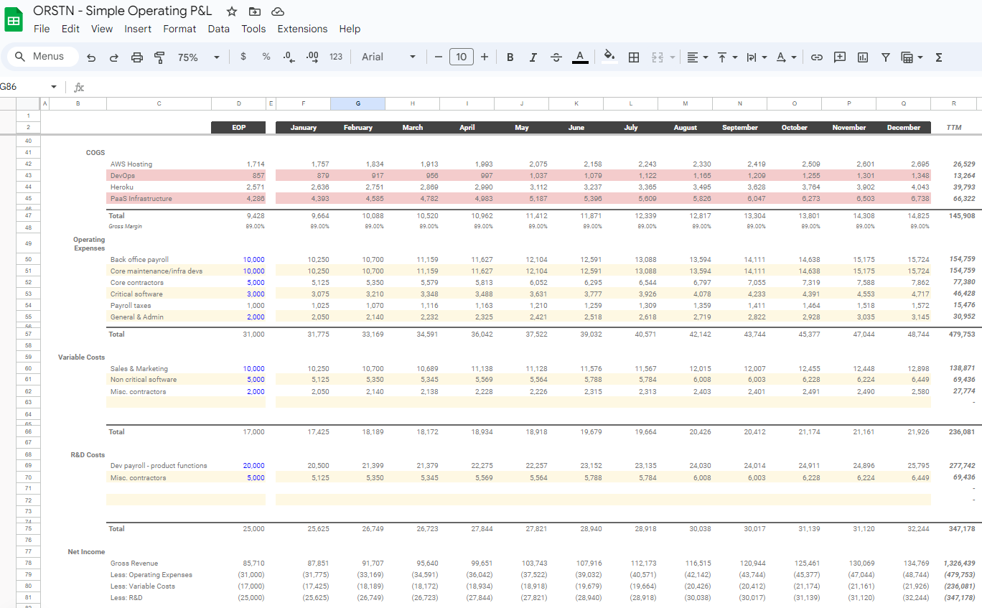Check the cloud save status icon
982x608 pixels.
pos(278,11)
